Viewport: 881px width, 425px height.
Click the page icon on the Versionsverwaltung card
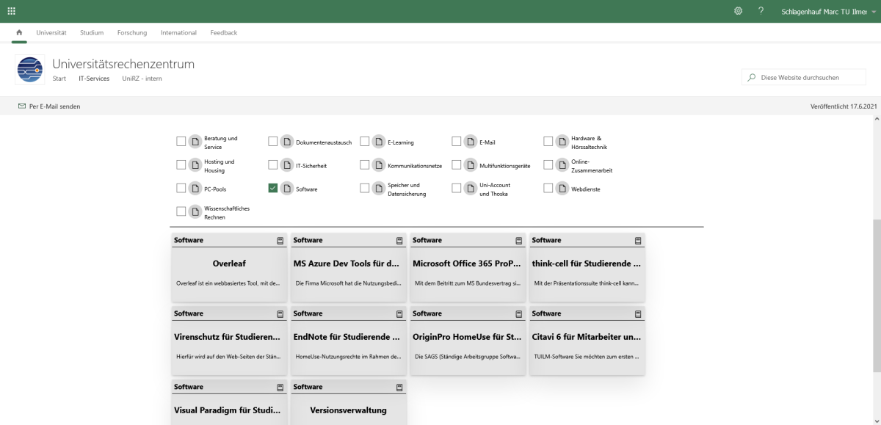tap(399, 387)
